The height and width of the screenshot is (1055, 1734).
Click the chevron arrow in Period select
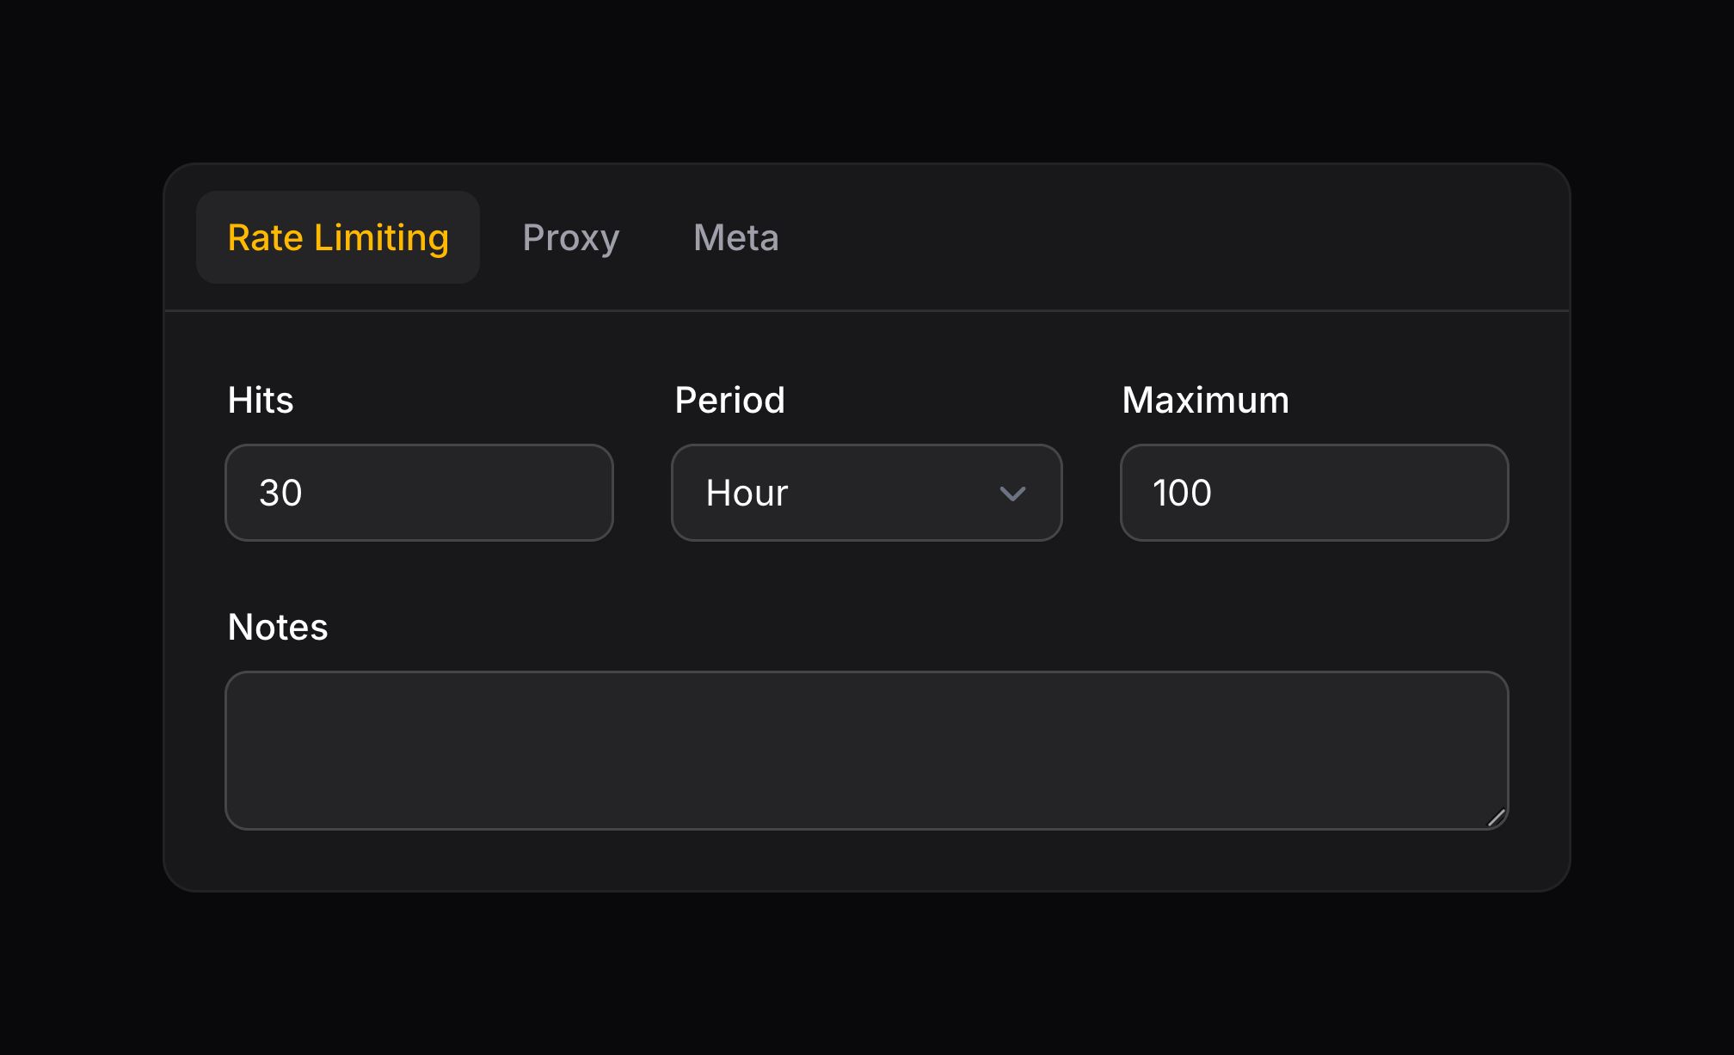point(1012,494)
